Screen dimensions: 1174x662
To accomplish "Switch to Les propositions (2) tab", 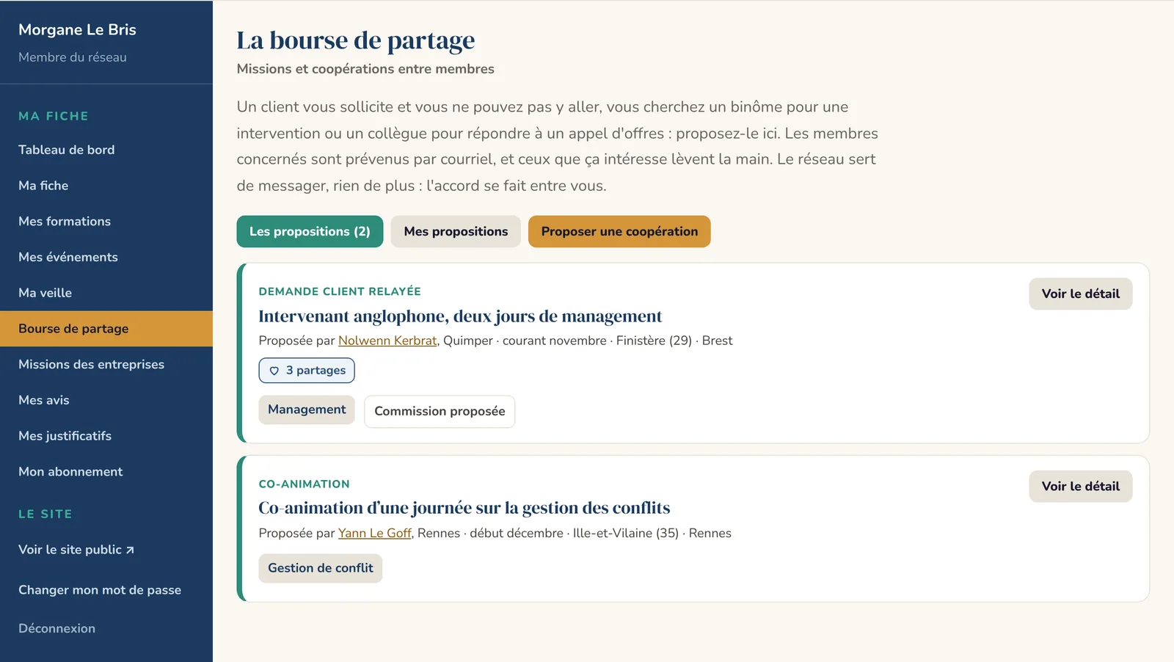I will click(310, 231).
